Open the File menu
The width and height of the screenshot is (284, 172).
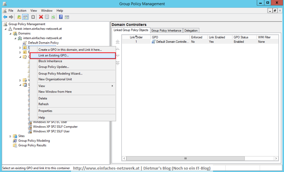point(11,11)
